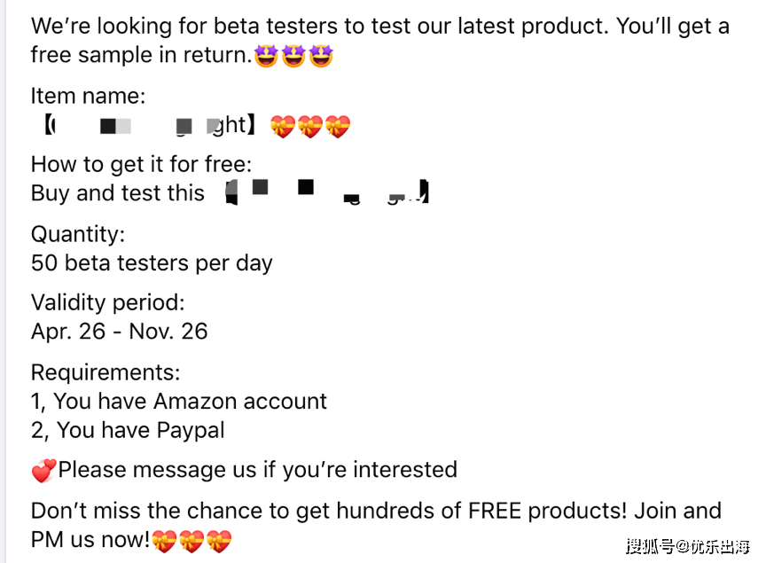The image size is (766, 563).
Task: Click the first star-struck emoji after "return."
Action: (x=265, y=56)
